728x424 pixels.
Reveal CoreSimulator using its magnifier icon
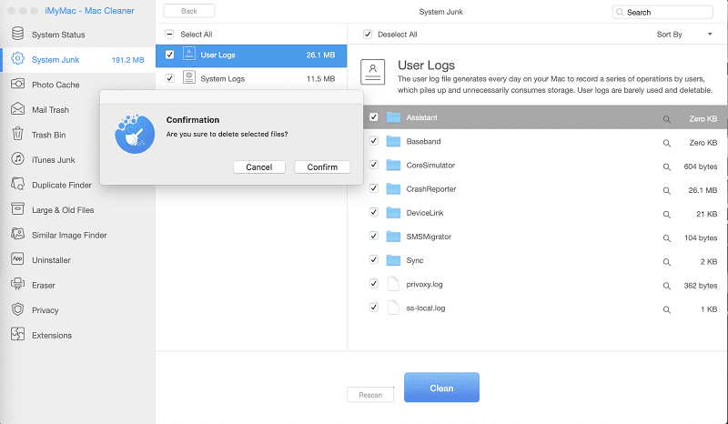tap(667, 167)
